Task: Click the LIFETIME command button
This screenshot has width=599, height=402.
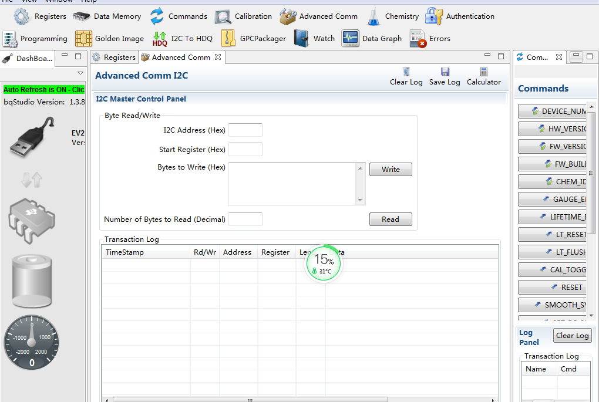Action: tap(553, 217)
